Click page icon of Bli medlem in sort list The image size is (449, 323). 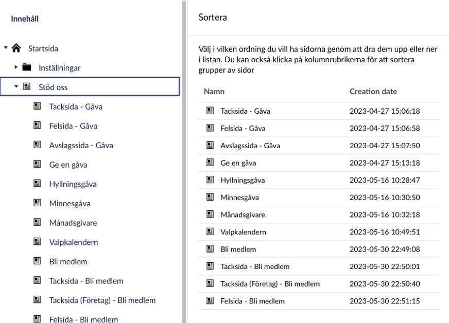(210, 249)
